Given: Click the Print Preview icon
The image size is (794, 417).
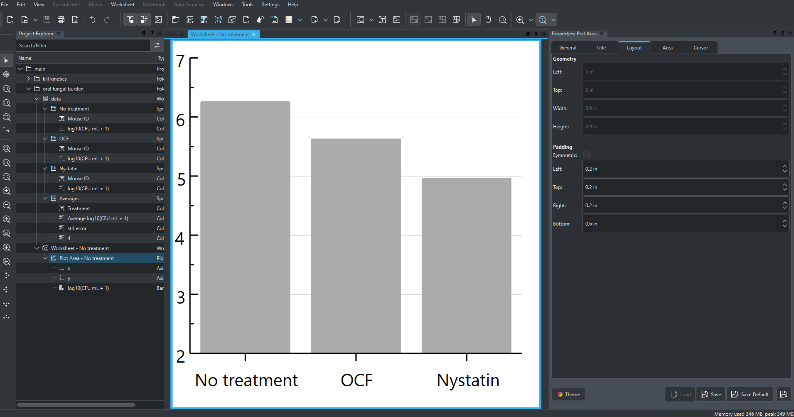Looking at the screenshot, I should pos(75,20).
